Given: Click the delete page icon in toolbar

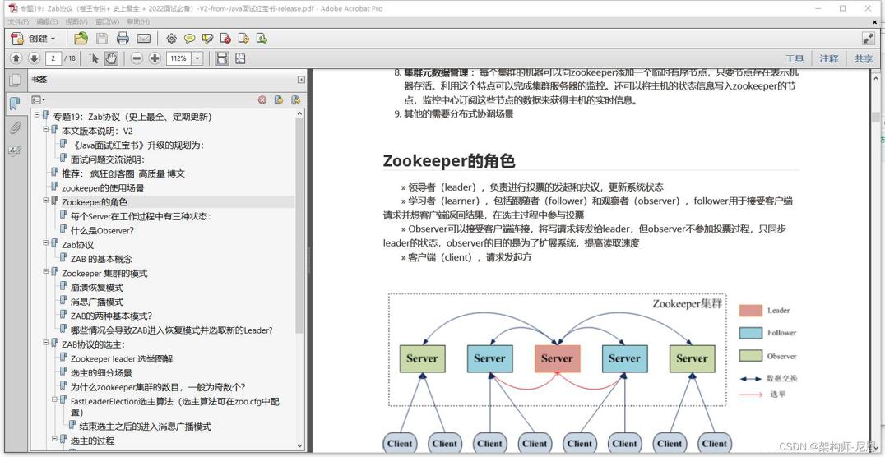Looking at the screenshot, I should pos(225,39).
